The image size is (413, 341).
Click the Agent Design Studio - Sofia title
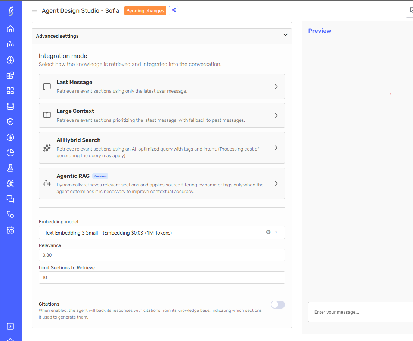point(80,11)
